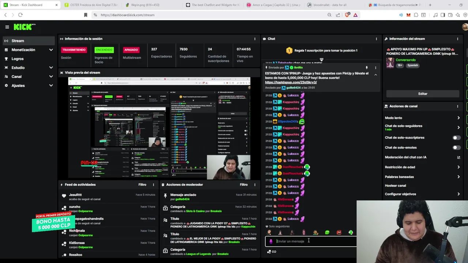Open Modo lento settings arrow
The height and width of the screenshot is (263, 468).
pyautogui.click(x=458, y=118)
